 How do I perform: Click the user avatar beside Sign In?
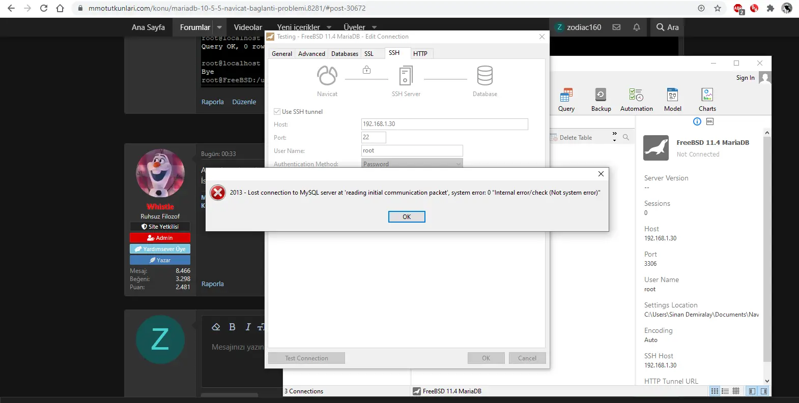point(764,77)
